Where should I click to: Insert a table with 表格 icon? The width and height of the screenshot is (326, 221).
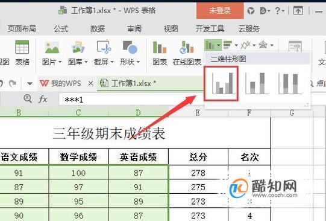tap(22, 47)
